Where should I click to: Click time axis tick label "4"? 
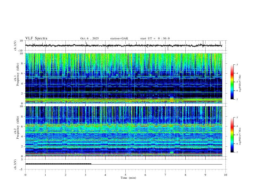[106, 175]
